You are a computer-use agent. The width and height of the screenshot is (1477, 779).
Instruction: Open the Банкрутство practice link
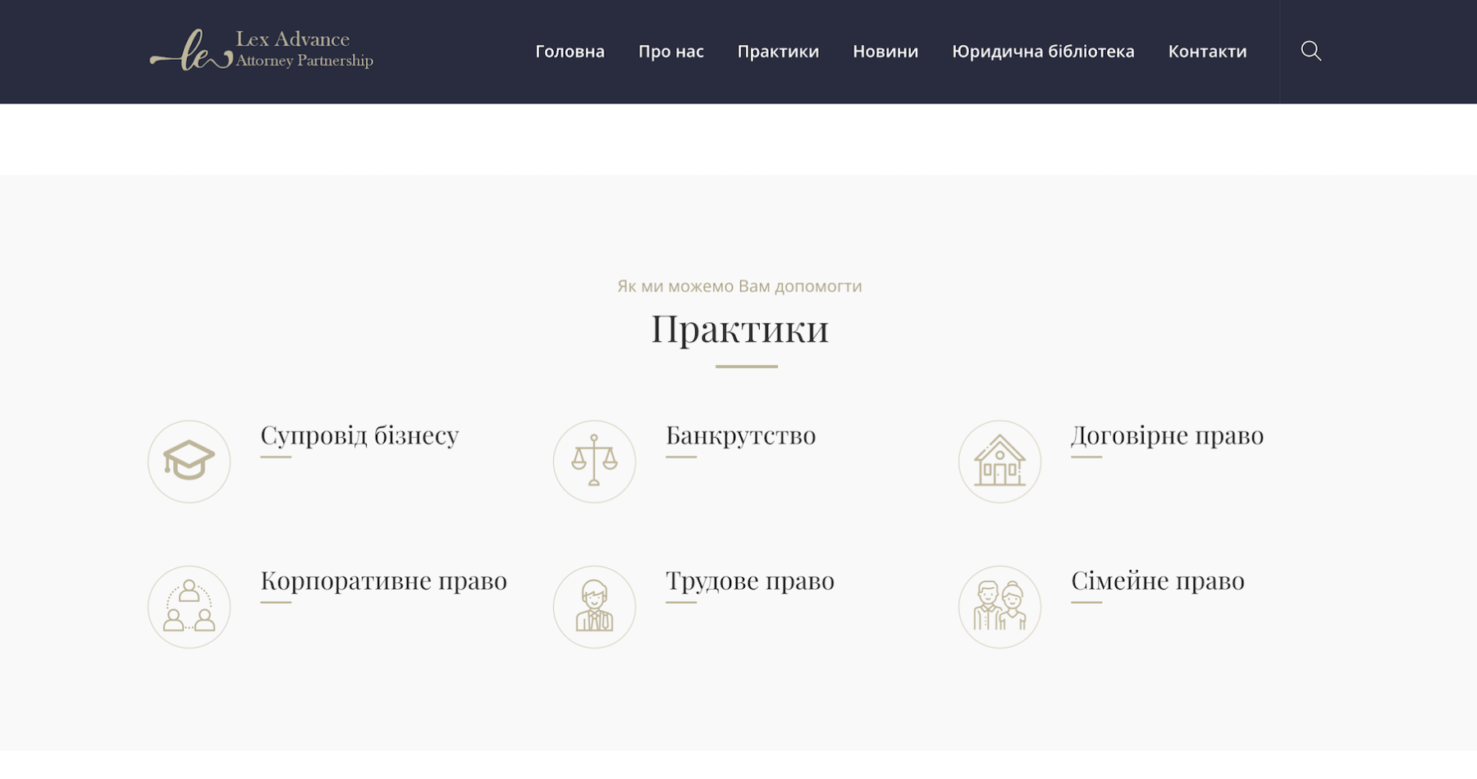coord(740,435)
